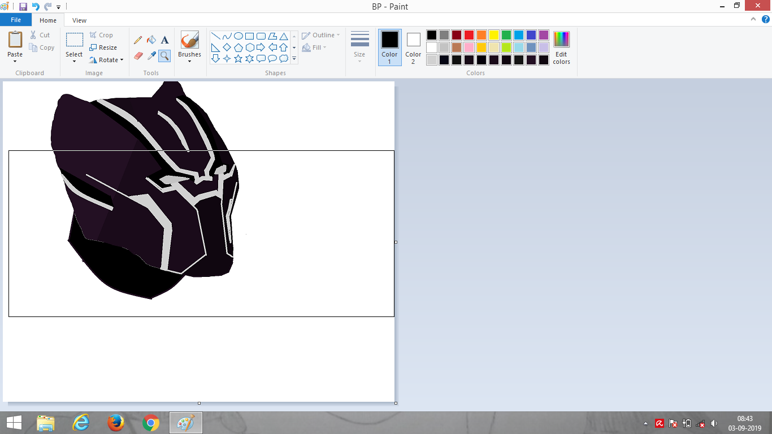Choose the Curve shape

point(227,36)
